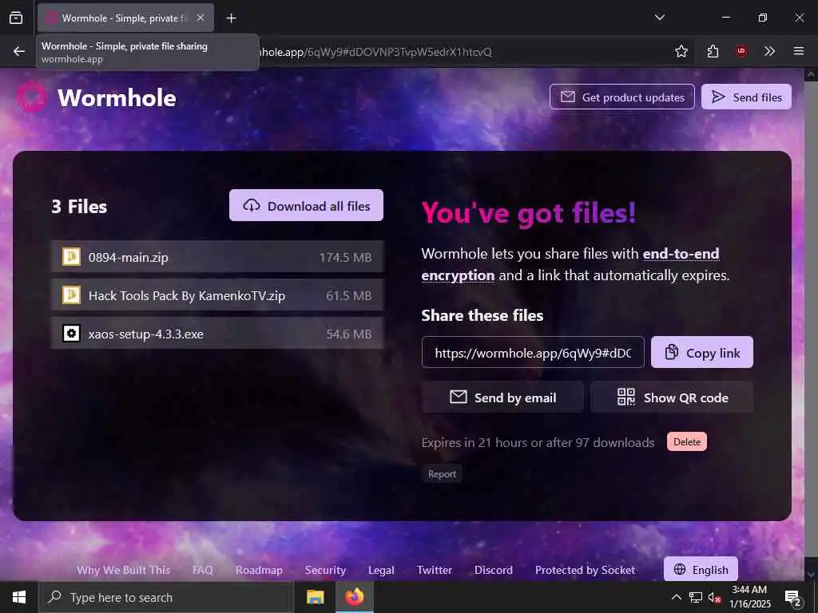The image size is (818, 613).
Task: Open the English language selector
Action: tap(701, 569)
